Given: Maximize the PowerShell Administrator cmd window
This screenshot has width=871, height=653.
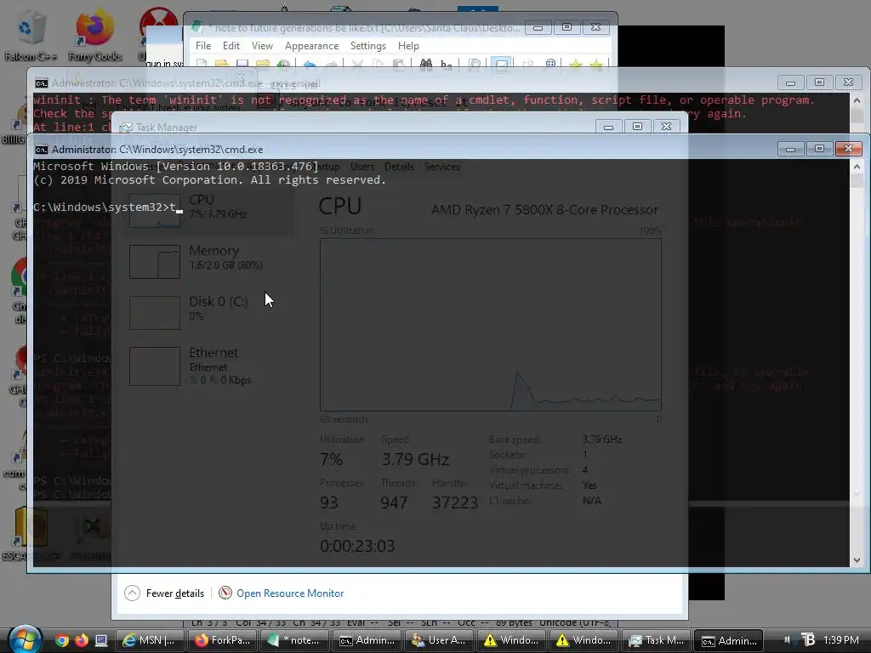Looking at the screenshot, I should [x=819, y=82].
